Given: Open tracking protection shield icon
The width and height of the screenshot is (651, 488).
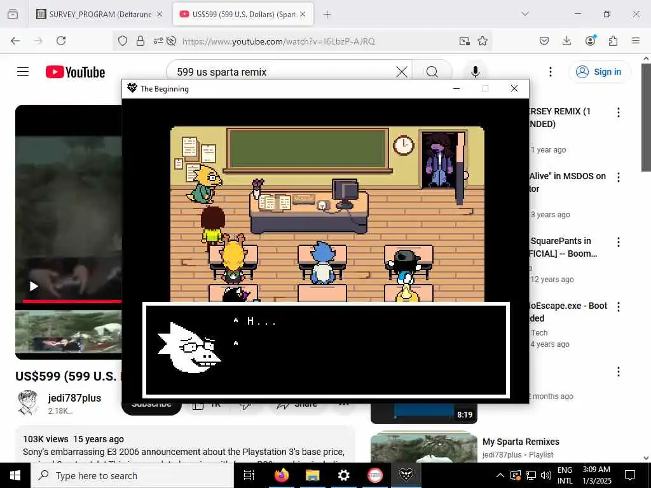Looking at the screenshot, I should point(123,41).
